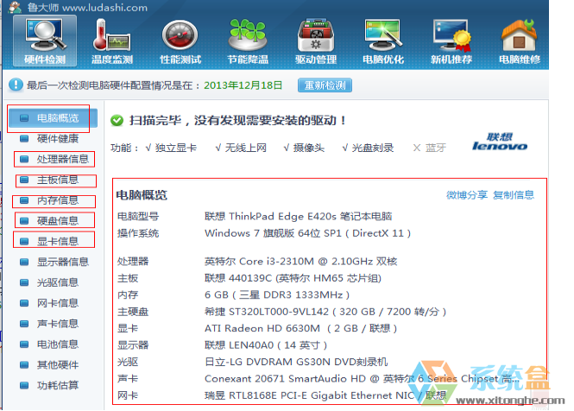Screen dimensions: 574x411
Task: Click the 蓝牙 unavailable feature label
Action: (x=436, y=148)
